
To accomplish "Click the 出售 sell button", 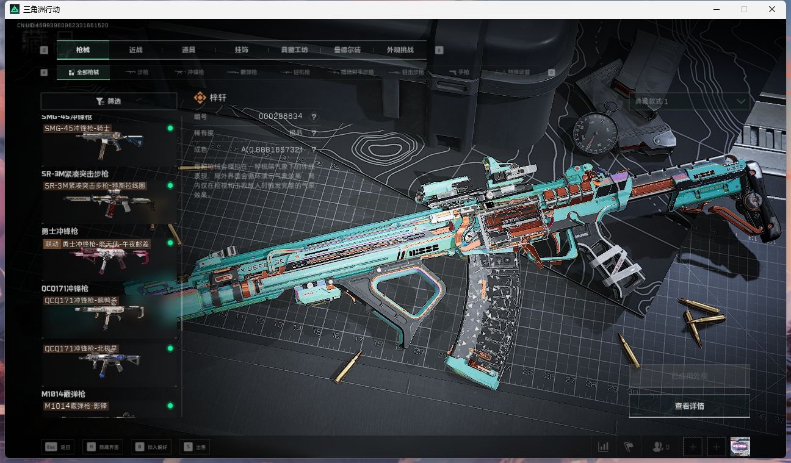I will 195,447.
